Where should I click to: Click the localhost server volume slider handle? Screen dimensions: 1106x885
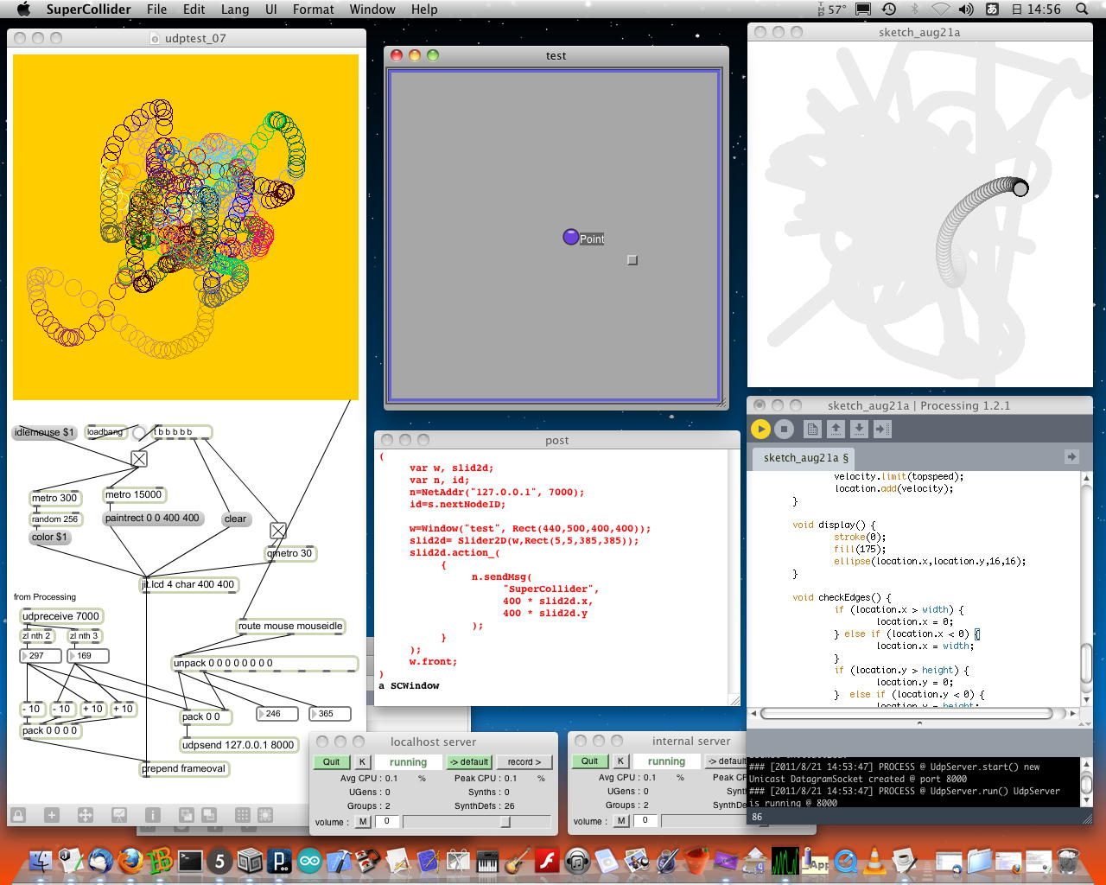coord(505,822)
